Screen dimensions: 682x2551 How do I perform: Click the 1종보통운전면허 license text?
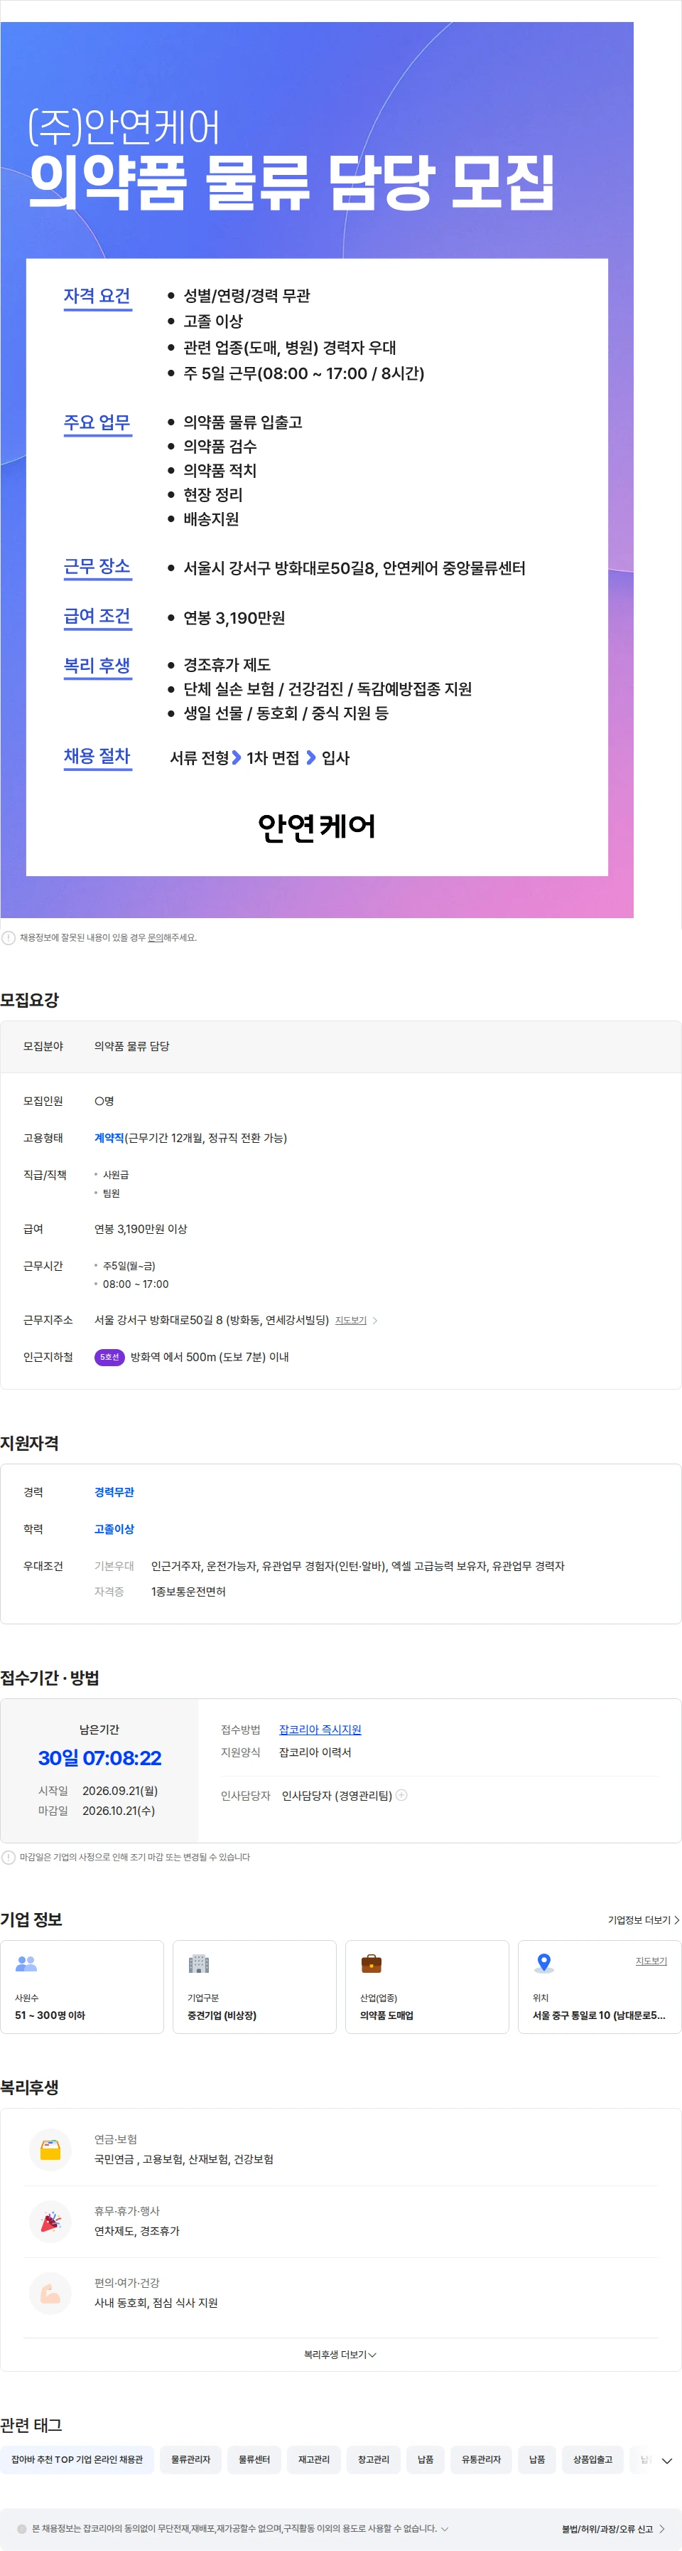click(x=188, y=1590)
